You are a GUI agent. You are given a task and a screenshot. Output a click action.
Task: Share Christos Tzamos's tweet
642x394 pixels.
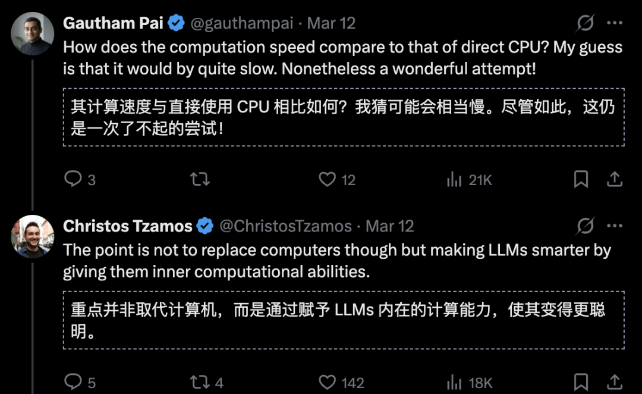(x=615, y=382)
